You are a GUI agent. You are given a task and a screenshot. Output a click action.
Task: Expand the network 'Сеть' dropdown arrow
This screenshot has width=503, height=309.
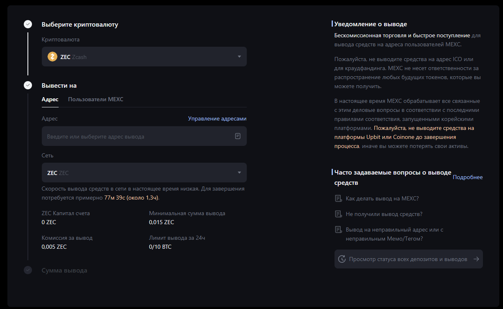(239, 173)
